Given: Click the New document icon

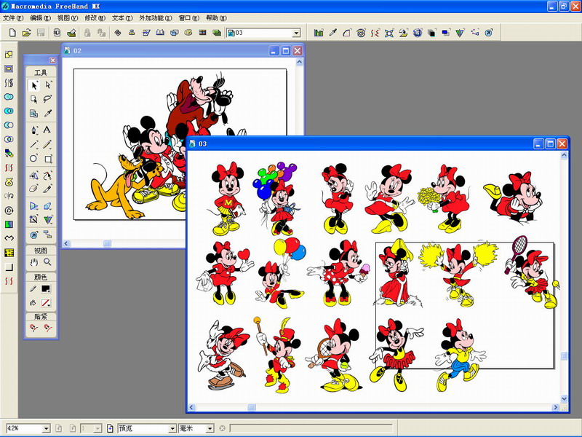Looking at the screenshot, I should [x=12, y=33].
